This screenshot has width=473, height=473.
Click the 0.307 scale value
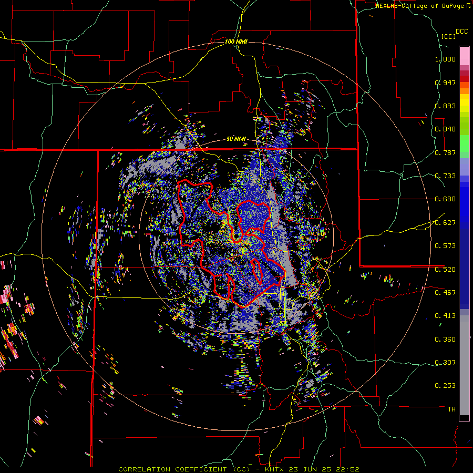pos(445,363)
